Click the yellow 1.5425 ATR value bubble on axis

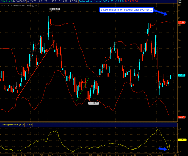pyautogui.click(x=182, y=140)
